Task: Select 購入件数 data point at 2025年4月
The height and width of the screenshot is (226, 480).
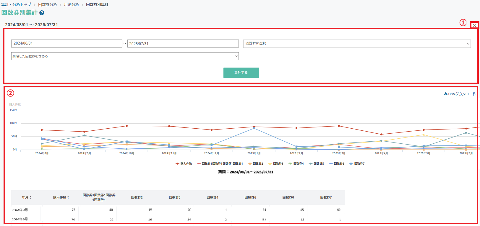Action: (381, 135)
